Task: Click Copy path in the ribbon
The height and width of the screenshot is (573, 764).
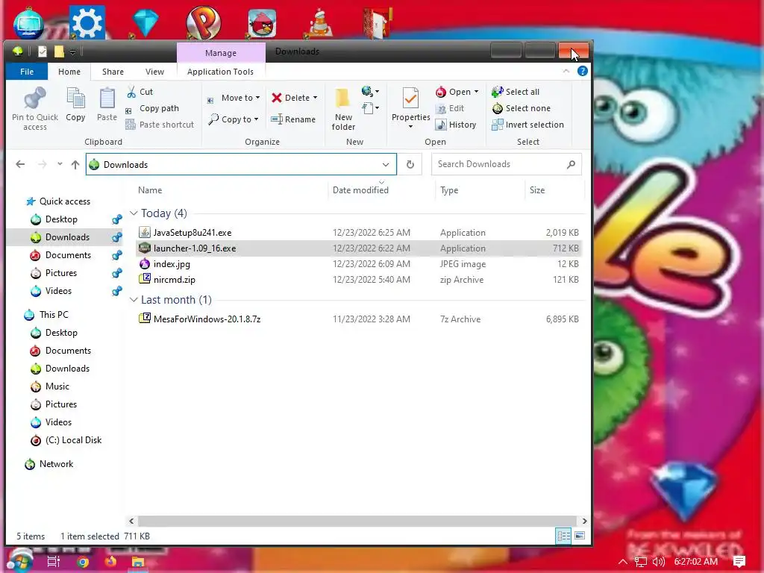Action: click(152, 108)
